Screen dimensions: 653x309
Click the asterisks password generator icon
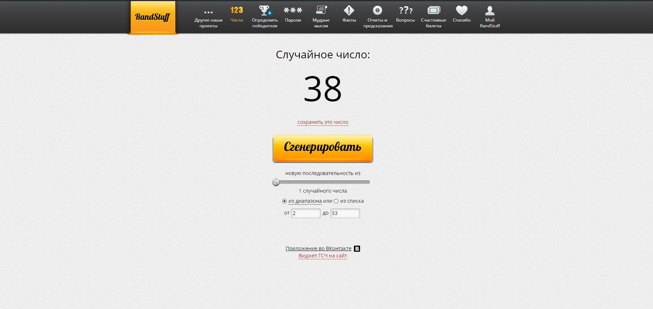point(293,10)
